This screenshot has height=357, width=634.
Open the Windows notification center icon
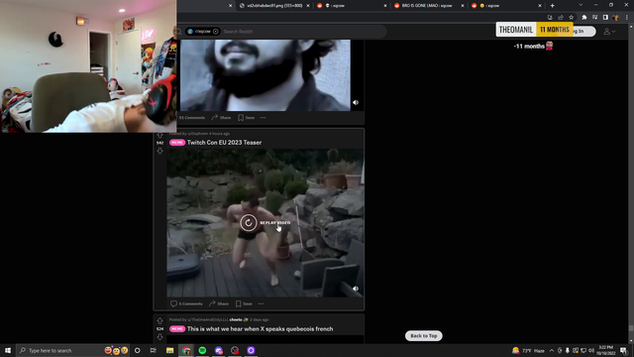(623, 350)
